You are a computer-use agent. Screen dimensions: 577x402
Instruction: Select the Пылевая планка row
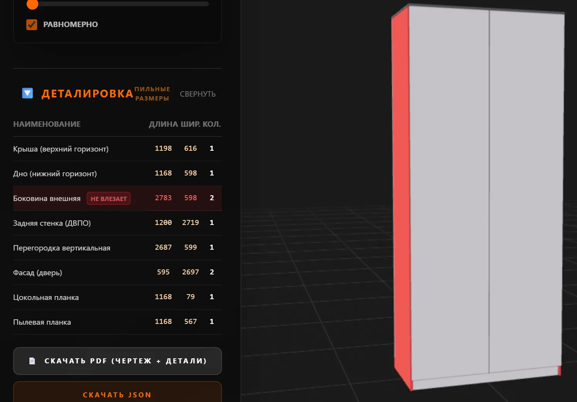(x=118, y=322)
